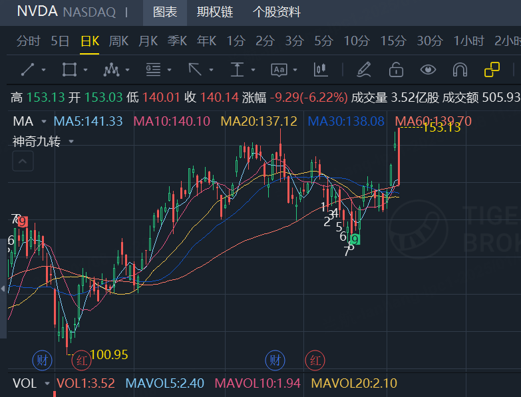Open the VOL indicator dropdown
Screen dimensions: 521x397
click(x=47, y=384)
